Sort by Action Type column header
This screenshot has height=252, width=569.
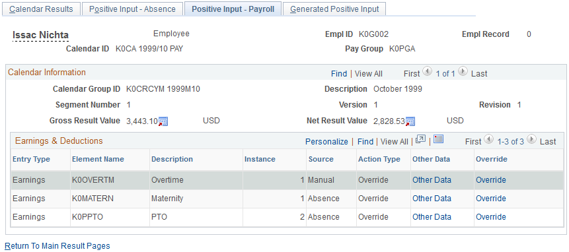(379, 159)
